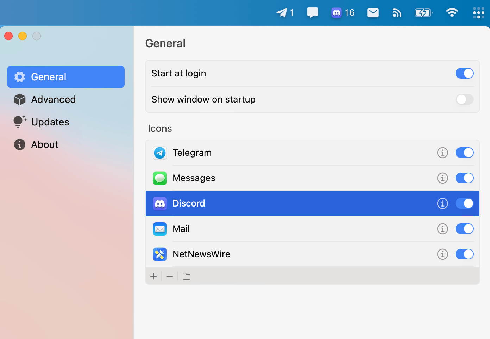Check battery charging status icon
Screen dimensions: 490x339
tap(423, 13)
